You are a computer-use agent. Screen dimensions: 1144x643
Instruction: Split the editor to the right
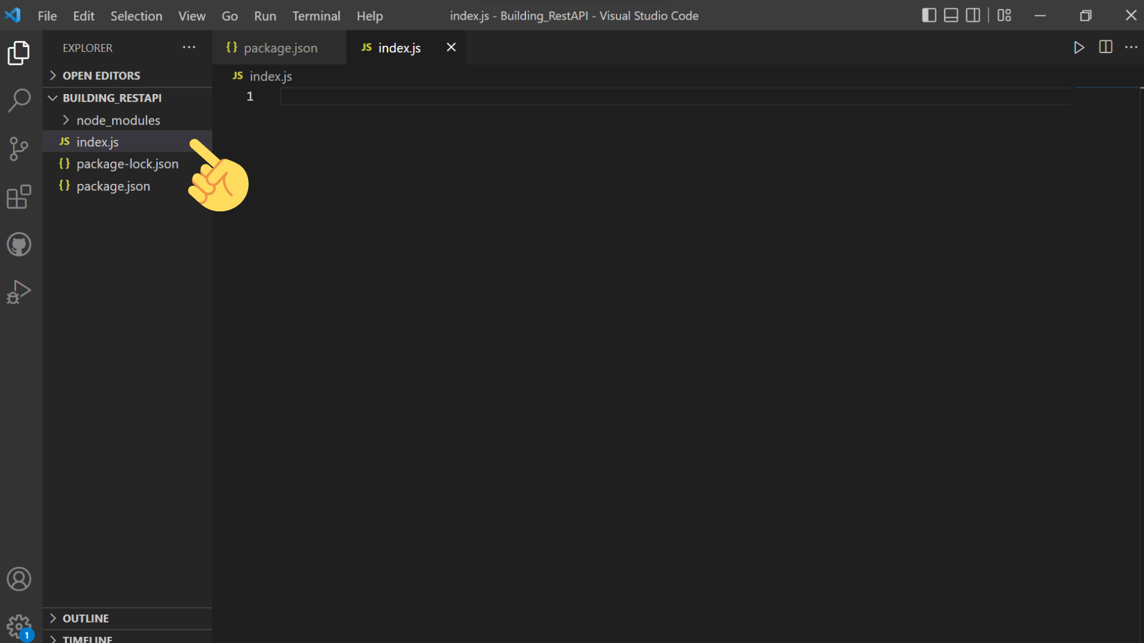pos(1106,48)
